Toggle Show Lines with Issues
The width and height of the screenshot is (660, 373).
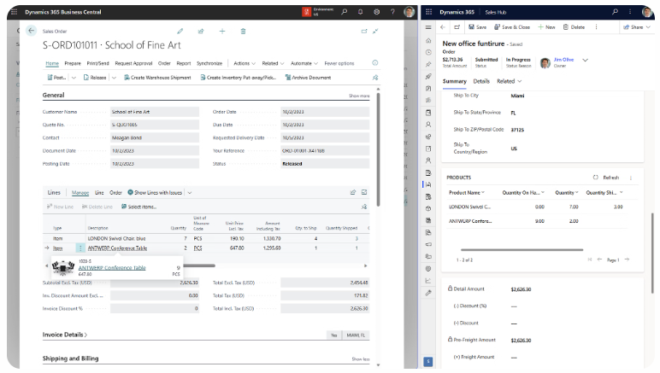(155, 193)
